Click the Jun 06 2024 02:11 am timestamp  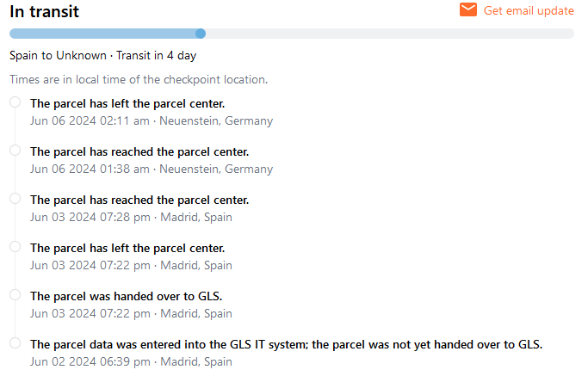(90, 120)
